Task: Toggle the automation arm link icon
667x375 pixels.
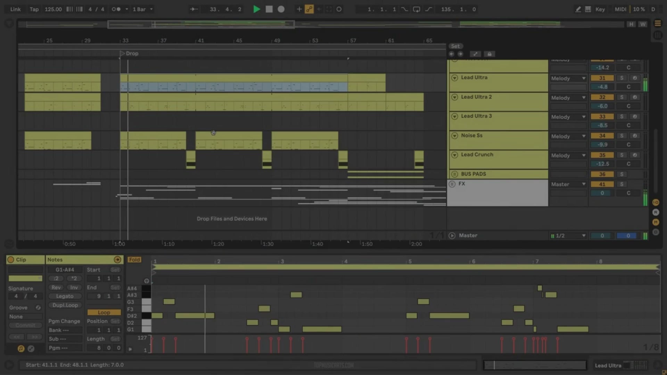Action: pos(309,9)
